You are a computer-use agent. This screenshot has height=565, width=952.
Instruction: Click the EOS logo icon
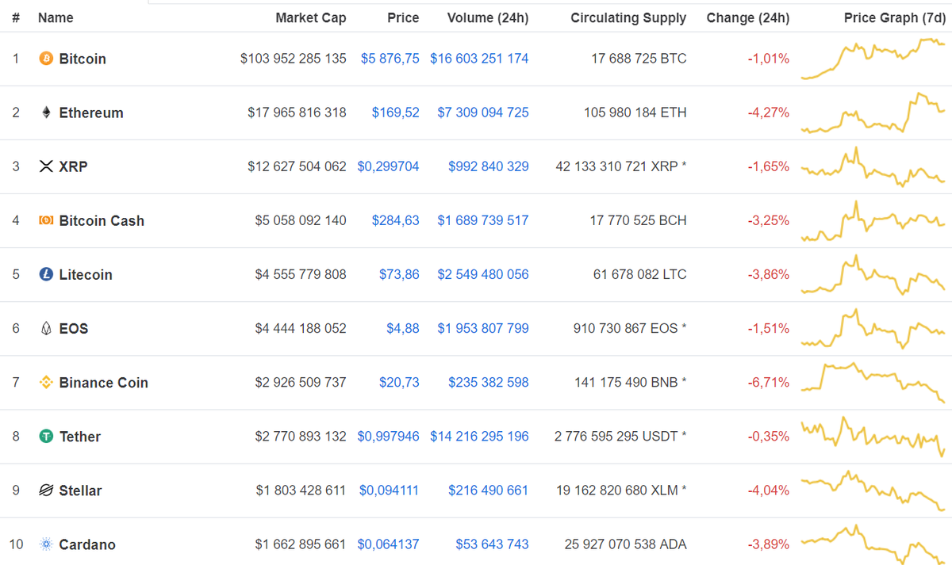46,328
